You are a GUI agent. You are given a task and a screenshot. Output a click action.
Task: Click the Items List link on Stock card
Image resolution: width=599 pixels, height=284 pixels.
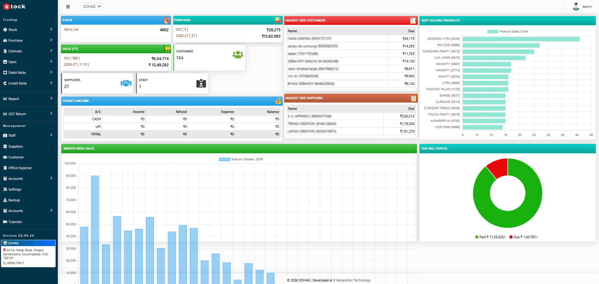(x=71, y=30)
